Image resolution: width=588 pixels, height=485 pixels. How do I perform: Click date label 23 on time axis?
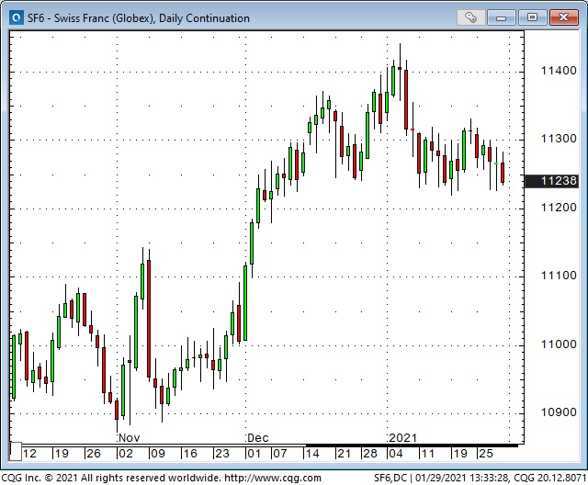coord(222,454)
